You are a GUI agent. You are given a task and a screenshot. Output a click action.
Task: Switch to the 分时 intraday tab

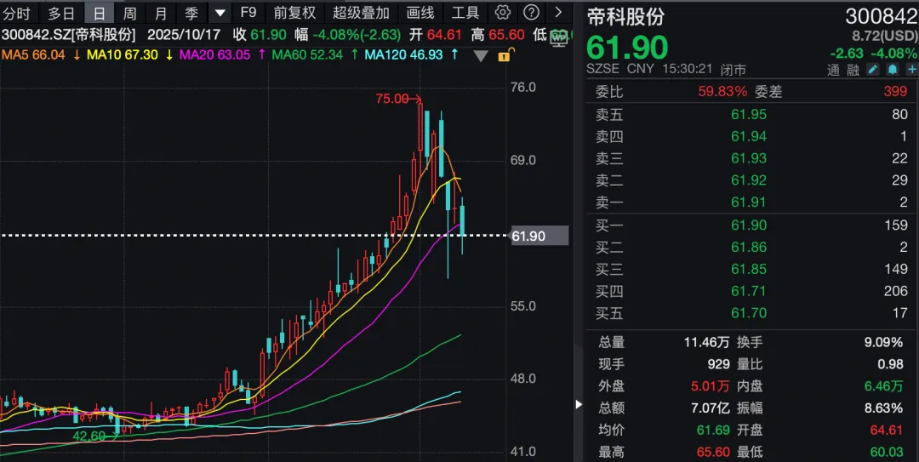pos(16,13)
